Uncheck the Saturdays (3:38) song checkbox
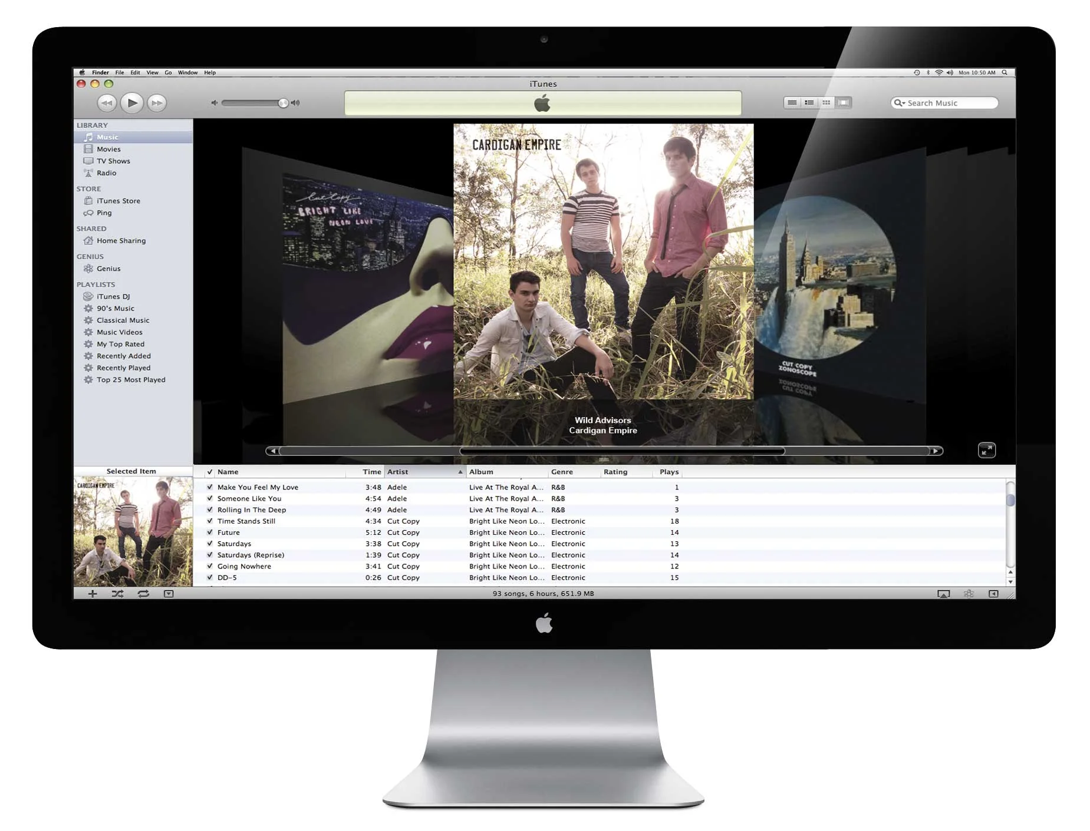The height and width of the screenshot is (831, 1090). [x=209, y=543]
